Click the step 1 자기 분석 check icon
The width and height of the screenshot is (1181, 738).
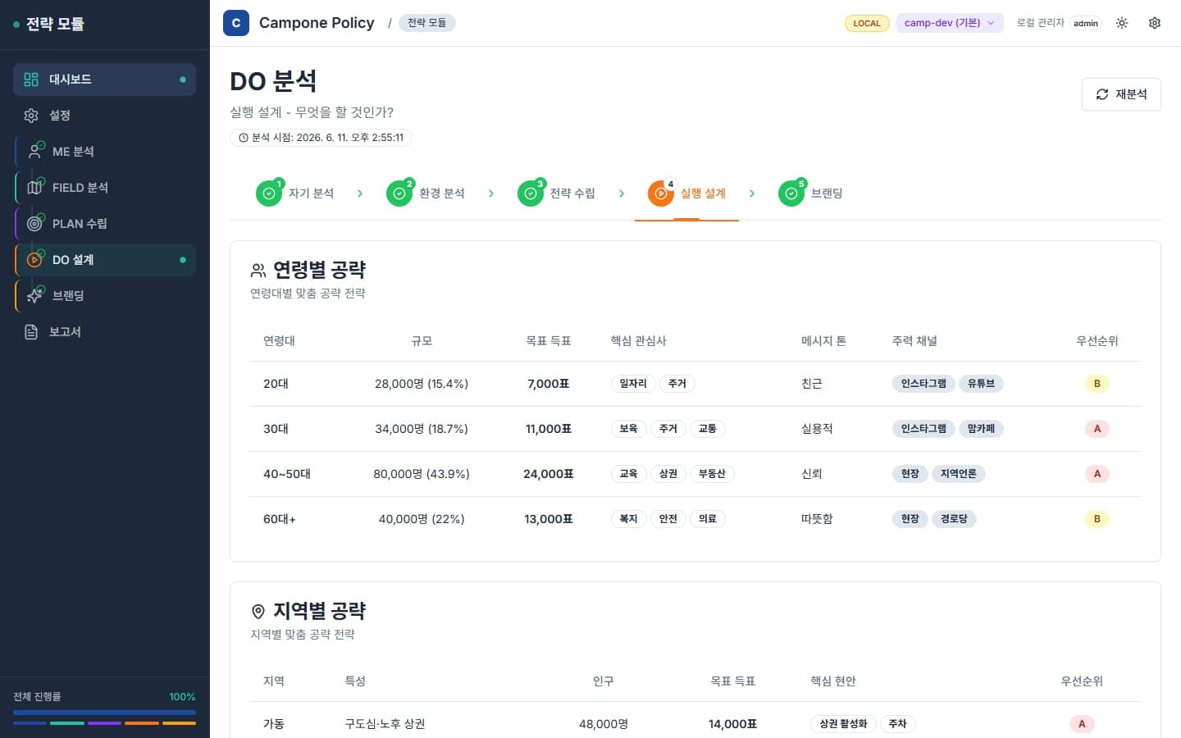click(269, 194)
